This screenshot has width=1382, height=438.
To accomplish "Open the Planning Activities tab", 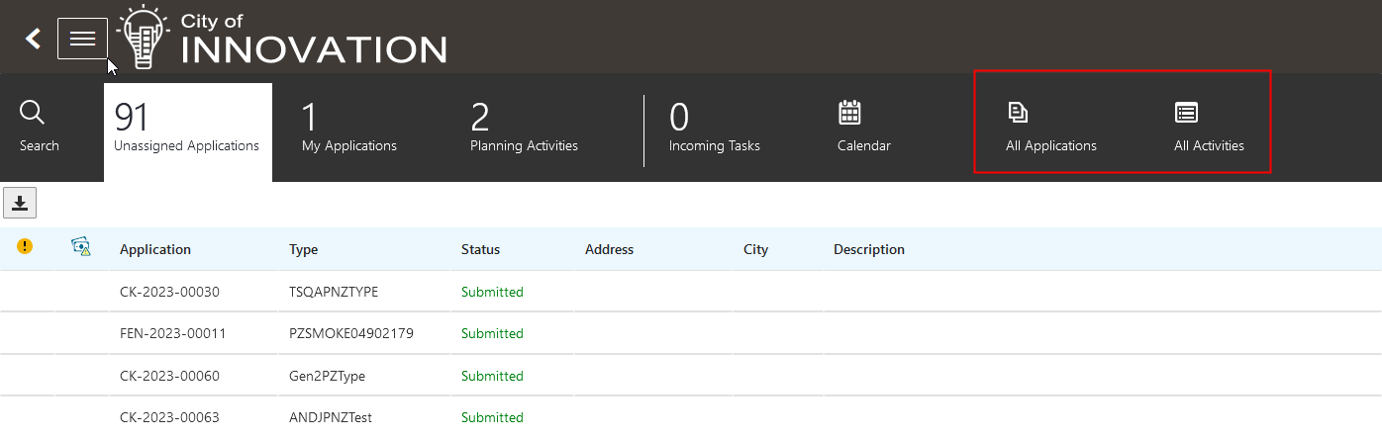I will (x=524, y=130).
